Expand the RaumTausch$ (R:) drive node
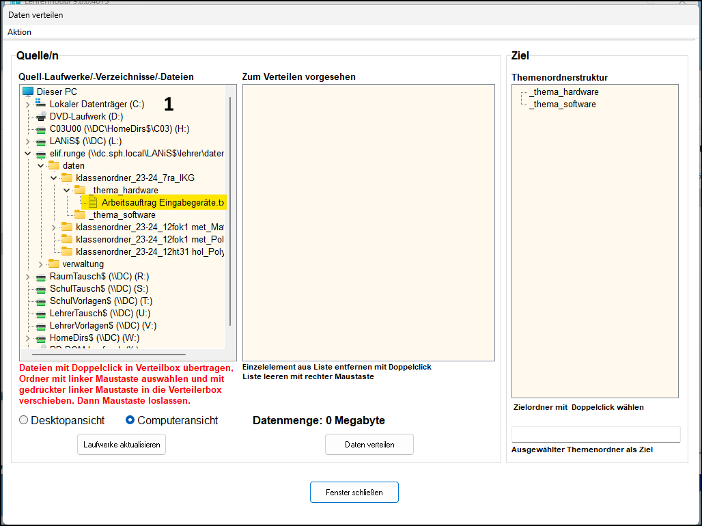This screenshot has height=526, width=702. (28, 277)
